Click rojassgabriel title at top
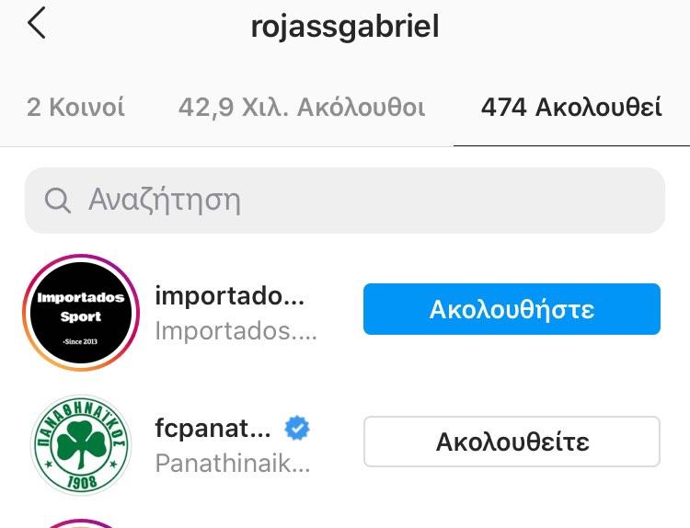690x528 pixels. coord(345,27)
